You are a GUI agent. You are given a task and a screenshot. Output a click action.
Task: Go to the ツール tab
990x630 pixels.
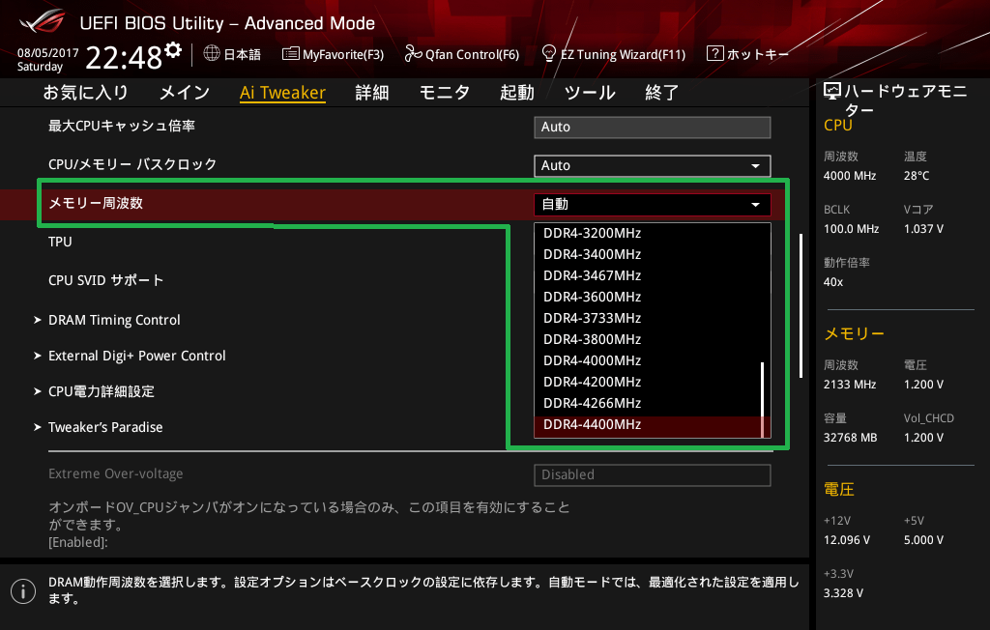(590, 93)
